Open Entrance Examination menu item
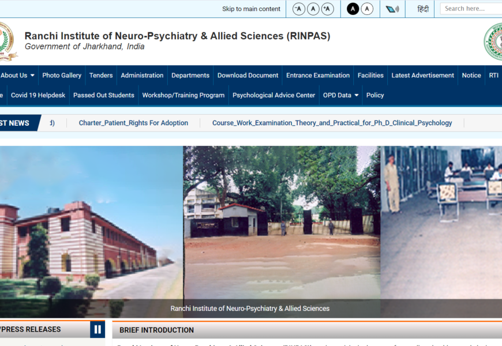This screenshot has height=346, width=502. [x=318, y=75]
